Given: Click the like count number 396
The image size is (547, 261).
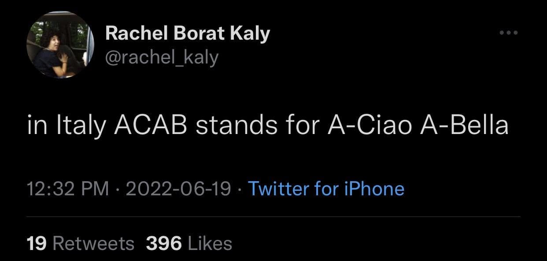Looking at the screenshot, I should (163, 243).
